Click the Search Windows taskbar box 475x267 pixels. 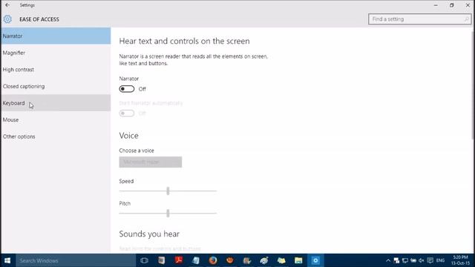coord(76,260)
